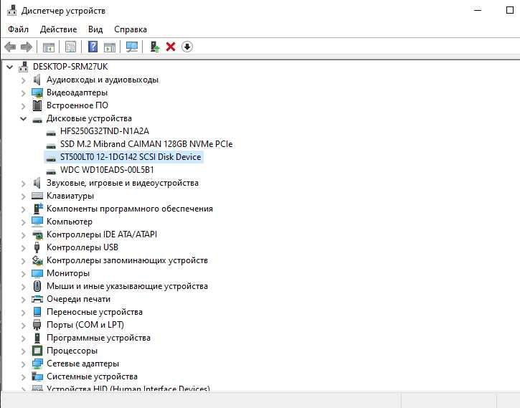Click the Процессоры chip icon
The image size is (520, 408).
[37, 351]
